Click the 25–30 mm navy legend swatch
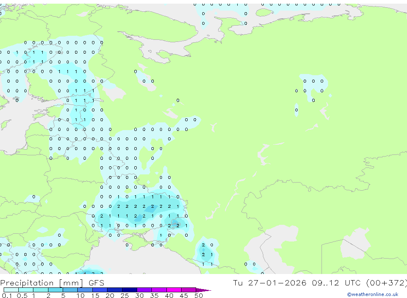 pos(129,290)
